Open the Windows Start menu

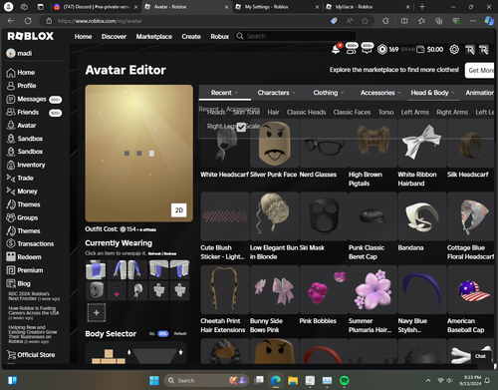(x=154, y=380)
